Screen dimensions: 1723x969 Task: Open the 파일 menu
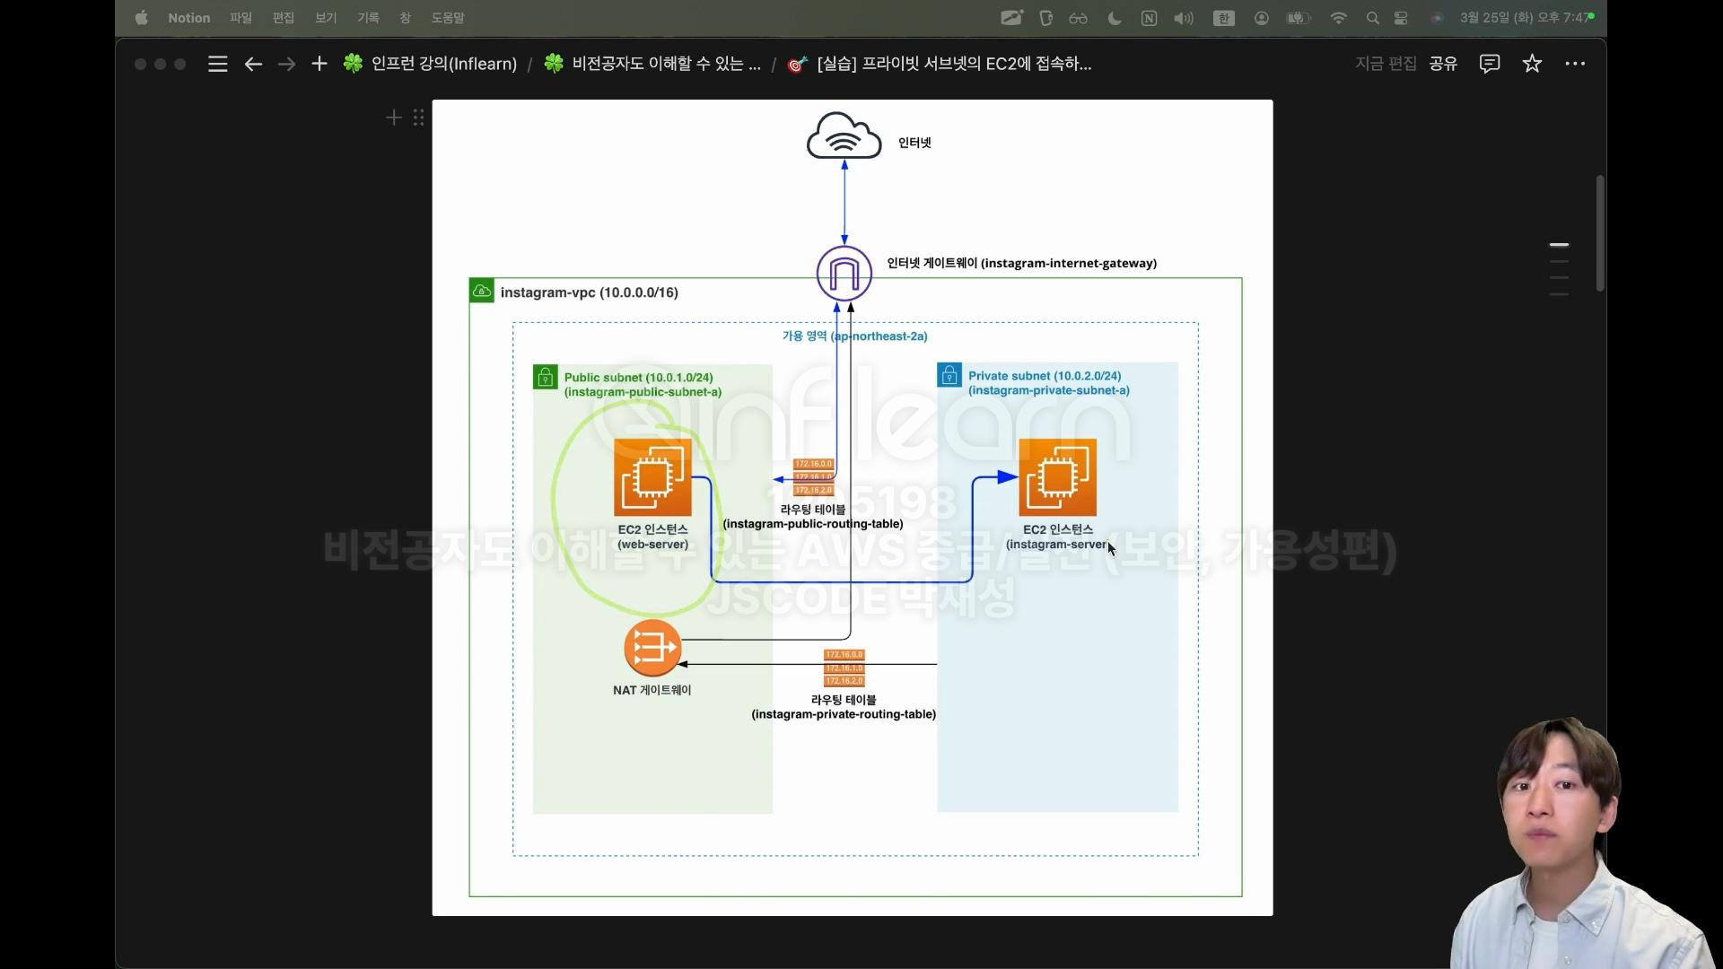point(241,18)
